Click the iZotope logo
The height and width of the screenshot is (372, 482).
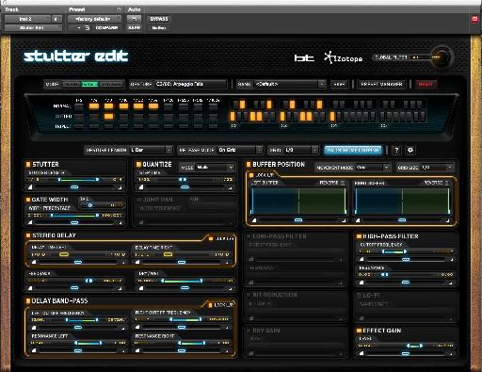coord(343,57)
